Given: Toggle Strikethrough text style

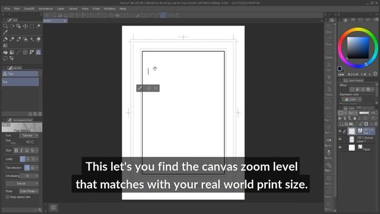Looking at the screenshot, I should pos(32,150).
